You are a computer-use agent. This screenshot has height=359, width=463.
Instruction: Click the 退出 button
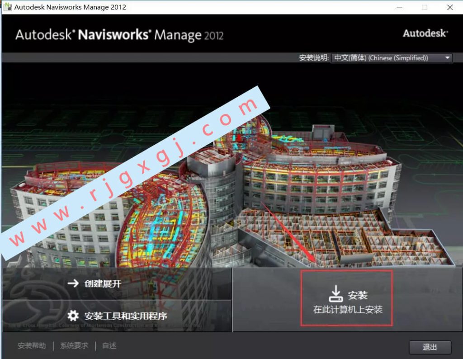[430, 347]
